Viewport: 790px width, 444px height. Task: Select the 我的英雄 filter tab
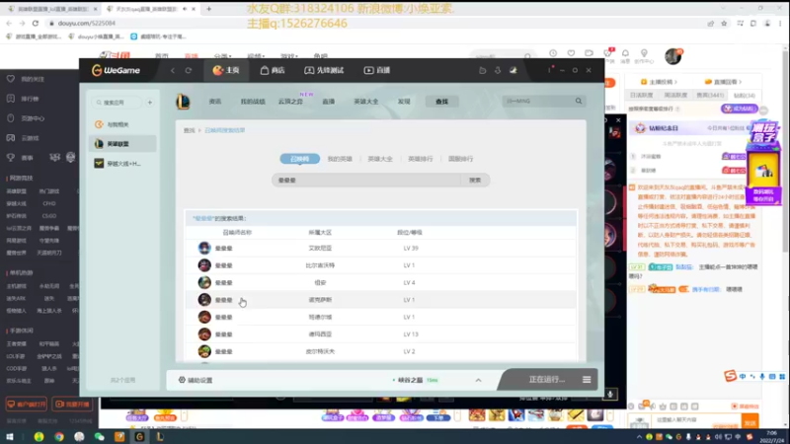pyautogui.click(x=340, y=159)
